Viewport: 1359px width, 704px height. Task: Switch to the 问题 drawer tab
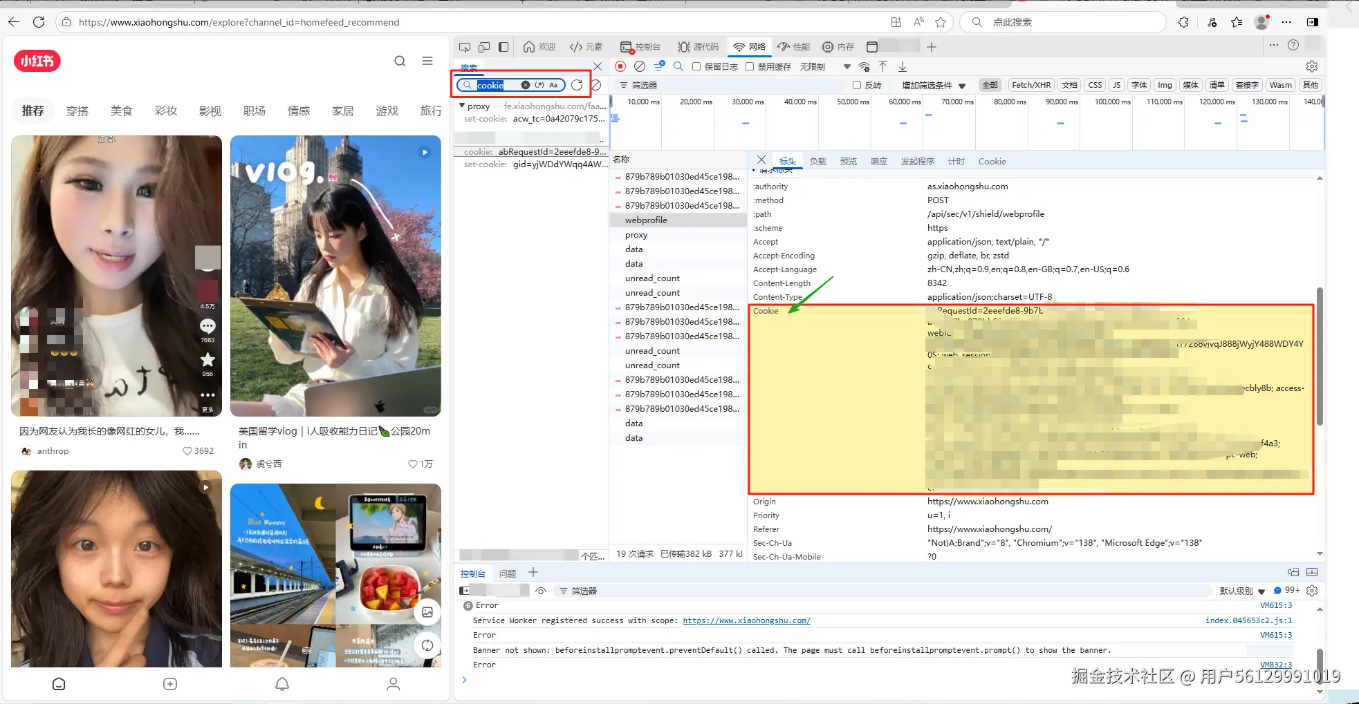508,573
